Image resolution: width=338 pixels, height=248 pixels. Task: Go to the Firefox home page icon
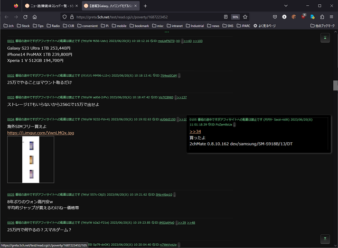35,17
